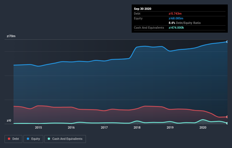Click the 2018 x-axis label

137,127
